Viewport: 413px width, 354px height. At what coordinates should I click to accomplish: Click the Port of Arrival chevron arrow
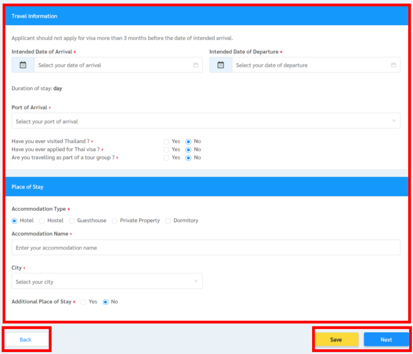coord(394,121)
